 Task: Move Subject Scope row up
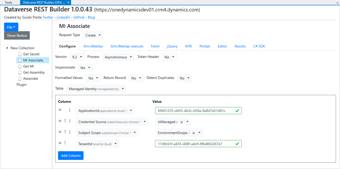click(x=65, y=132)
